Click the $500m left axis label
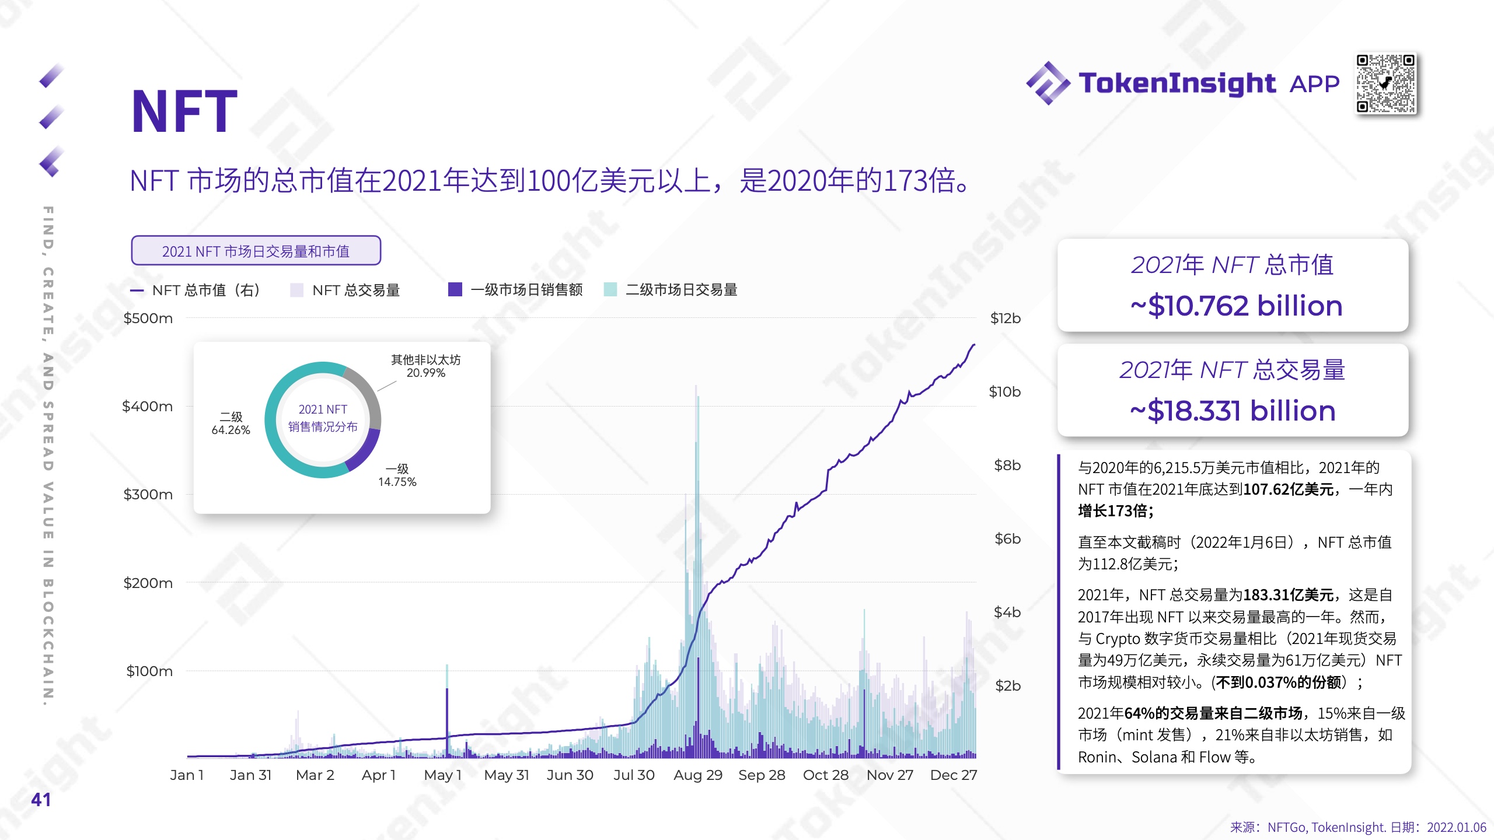Screen dimensions: 1494x840 [148, 318]
